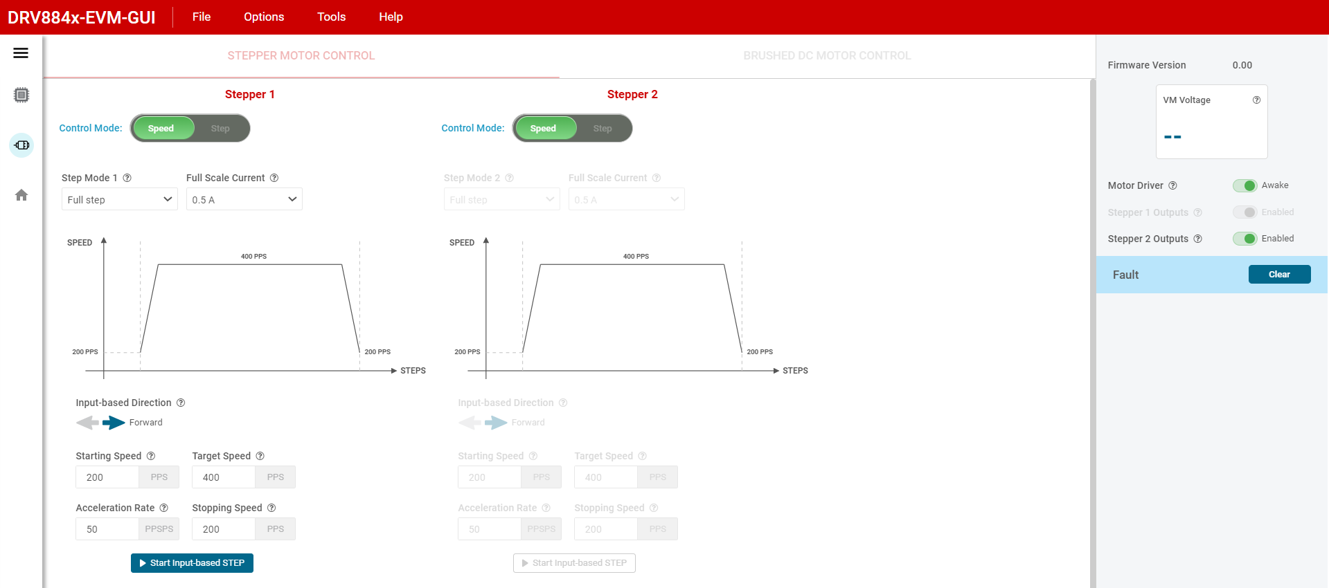Open the Step Mode 1 dropdown
This screenshot has width=1329, height=588.
point(119,200)
